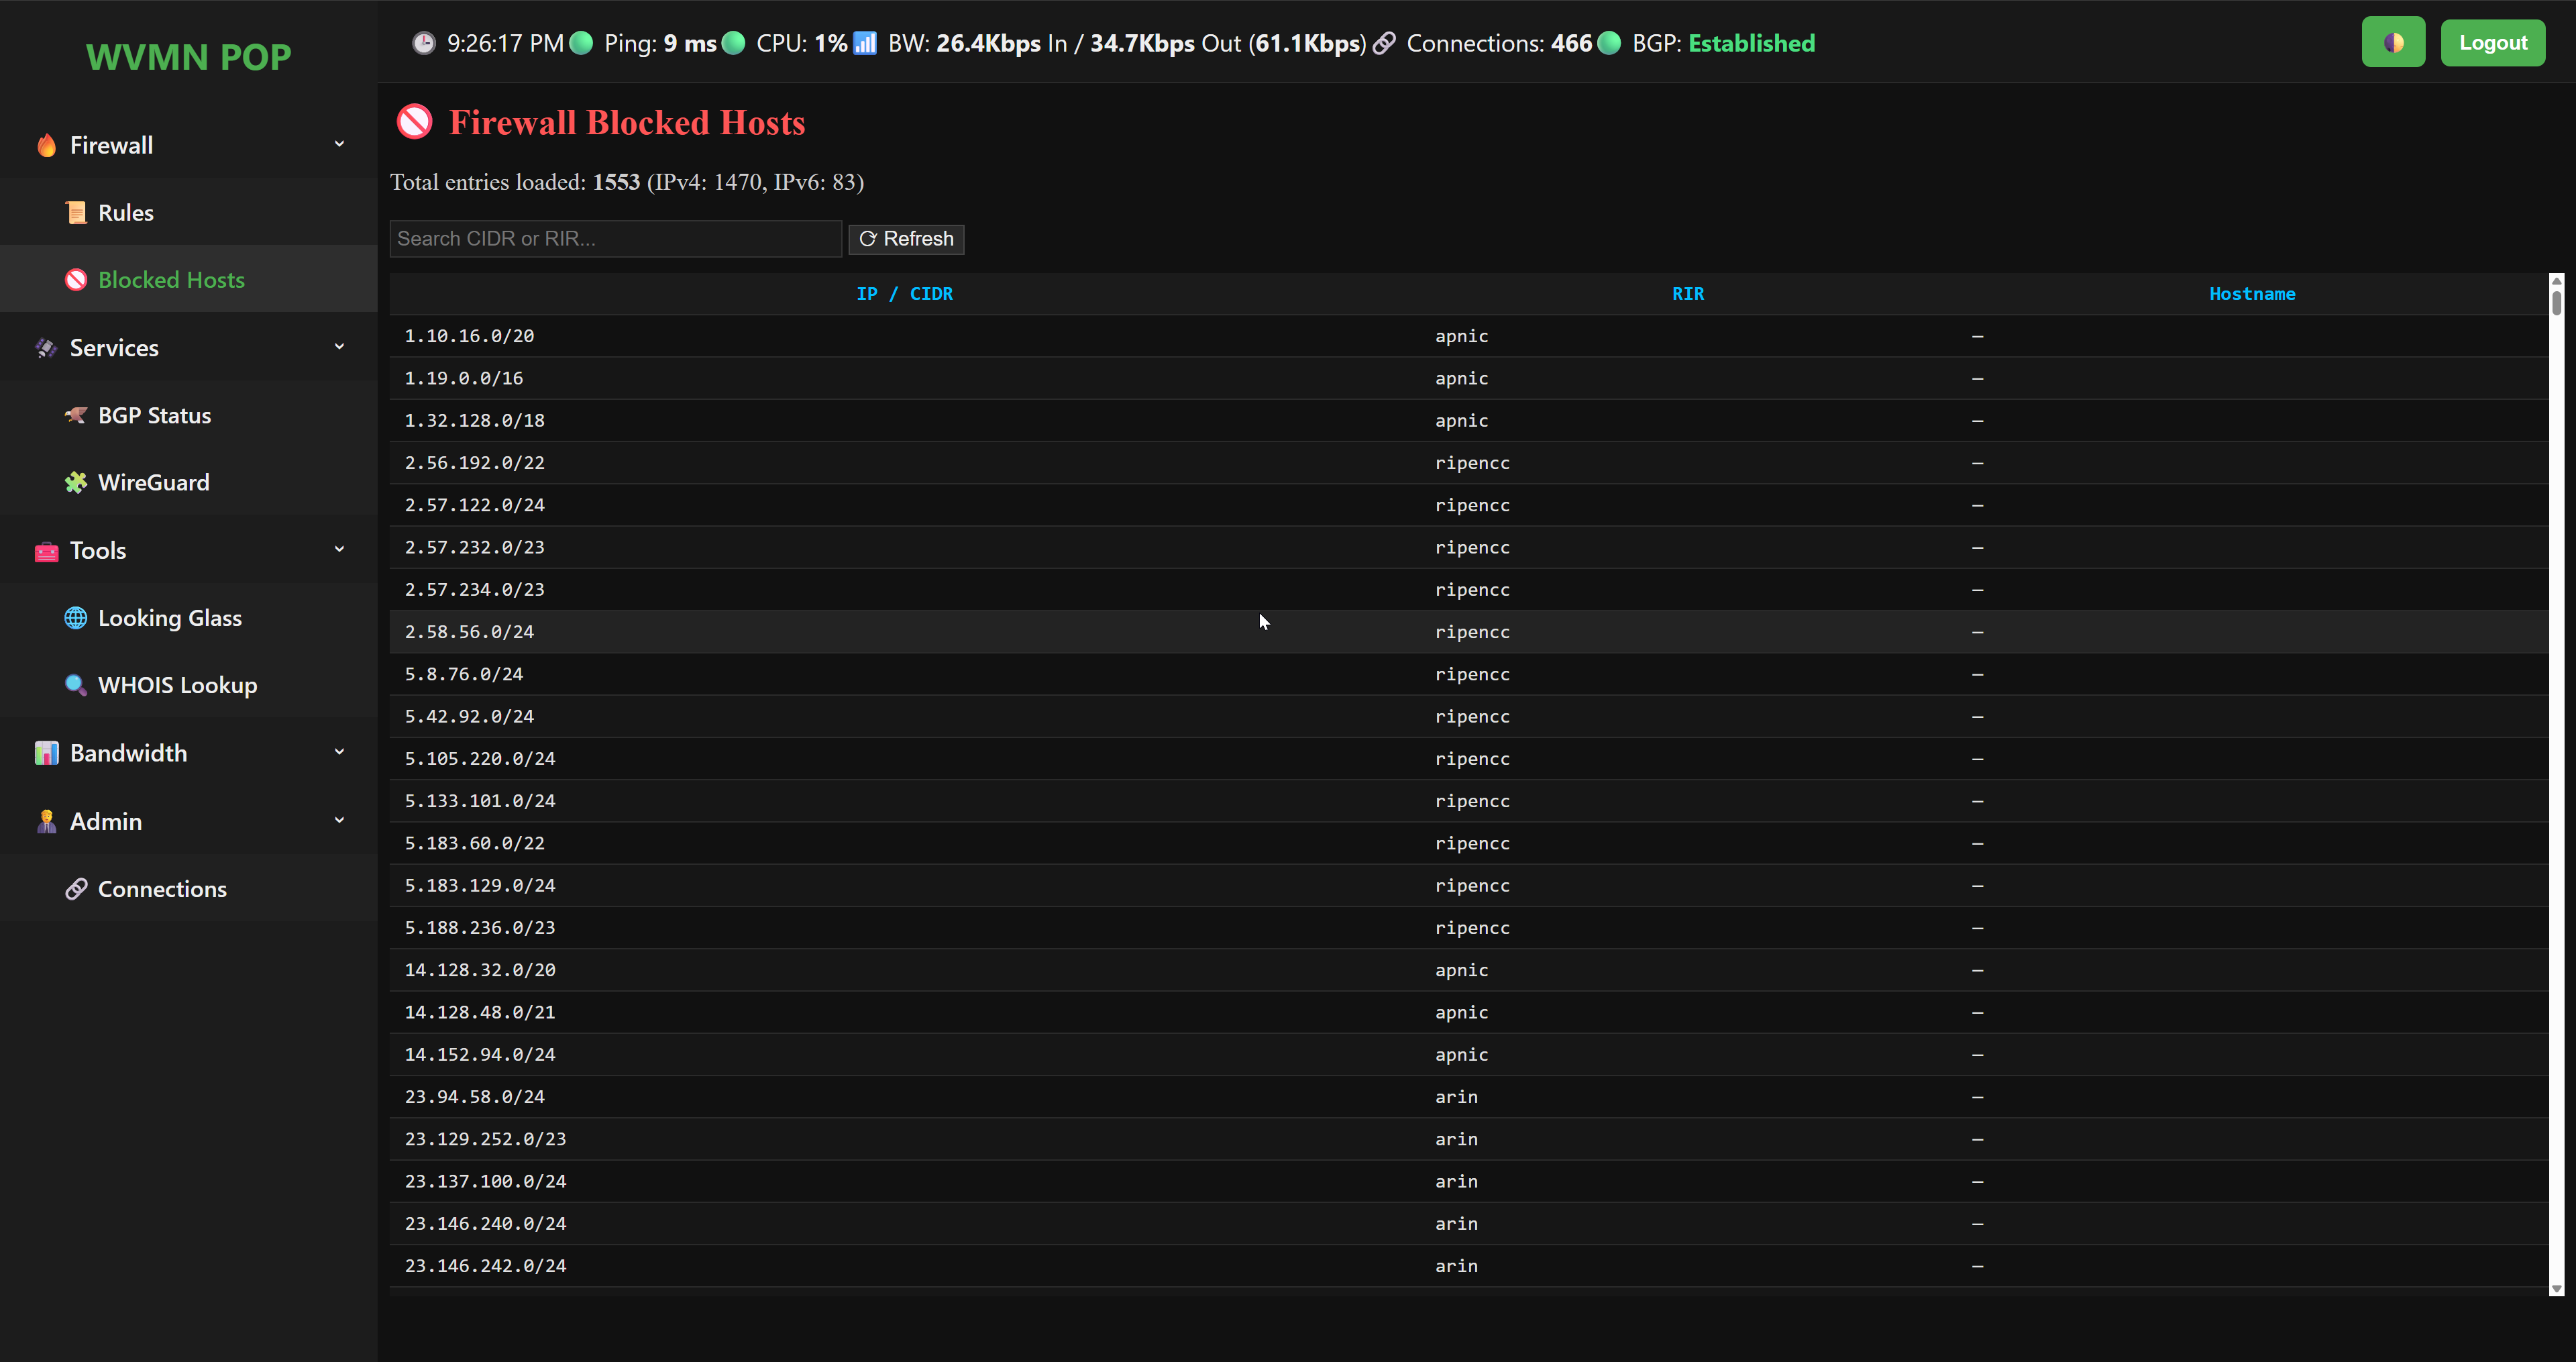
Task: Click the chain link icon beside Connections
Action: (76, 889)
